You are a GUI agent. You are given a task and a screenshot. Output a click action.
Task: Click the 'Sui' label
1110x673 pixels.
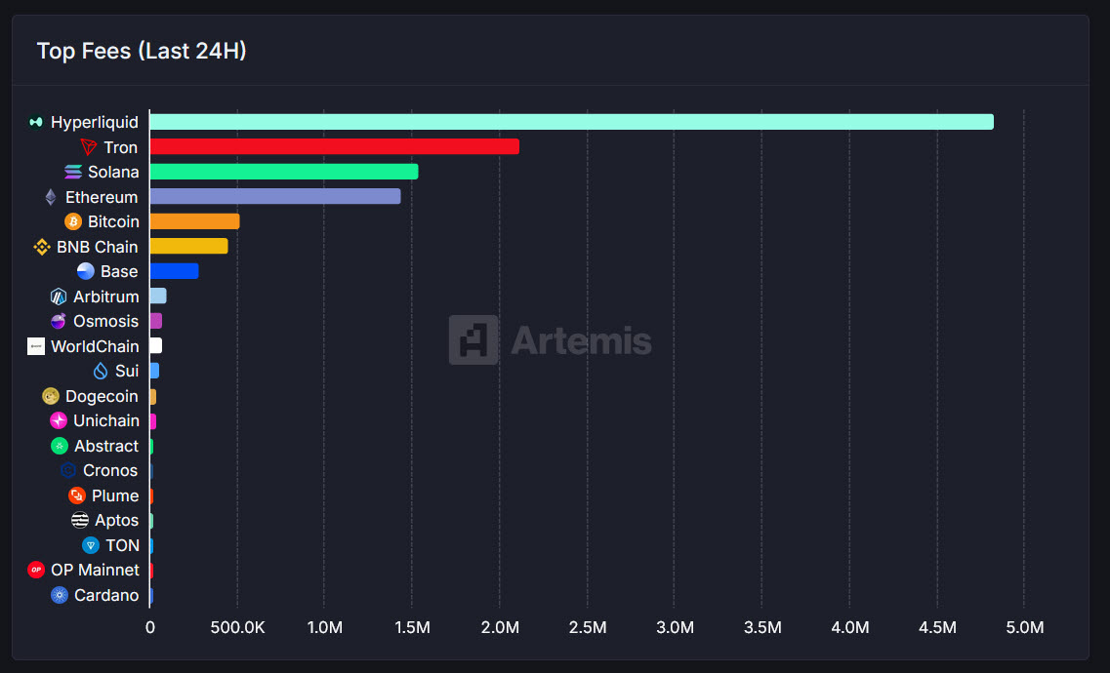[127, 372]
